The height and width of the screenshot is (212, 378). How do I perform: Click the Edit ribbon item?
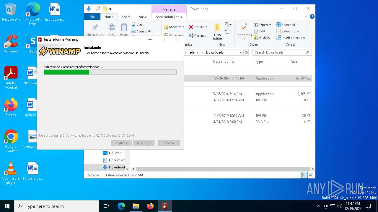click(x=260, y=31)
